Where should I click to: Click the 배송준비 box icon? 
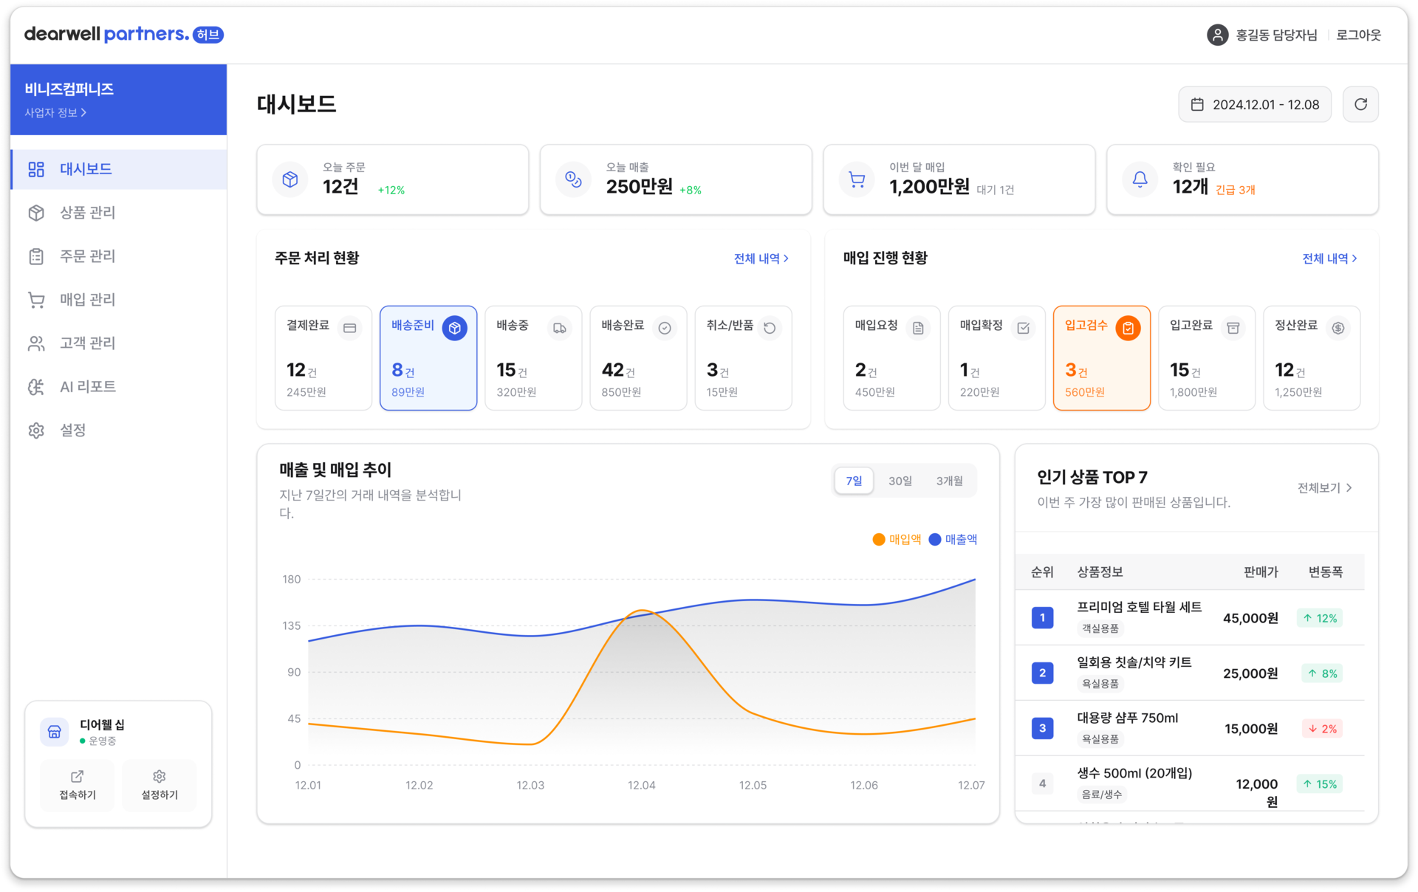(x=455, y=328)
